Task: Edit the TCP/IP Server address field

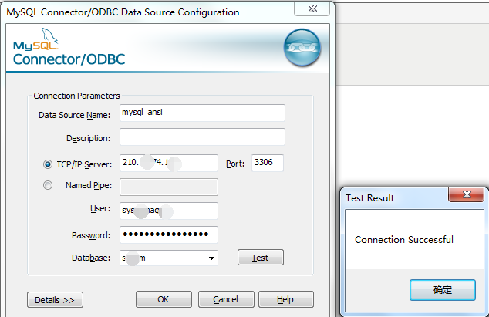Action: click(169, 163)
